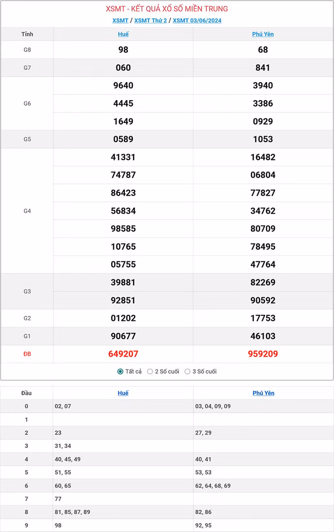The width and height of the screenshot is (334, 532).
Task: Click the G1 result 90677
Action: click(122, 336)
